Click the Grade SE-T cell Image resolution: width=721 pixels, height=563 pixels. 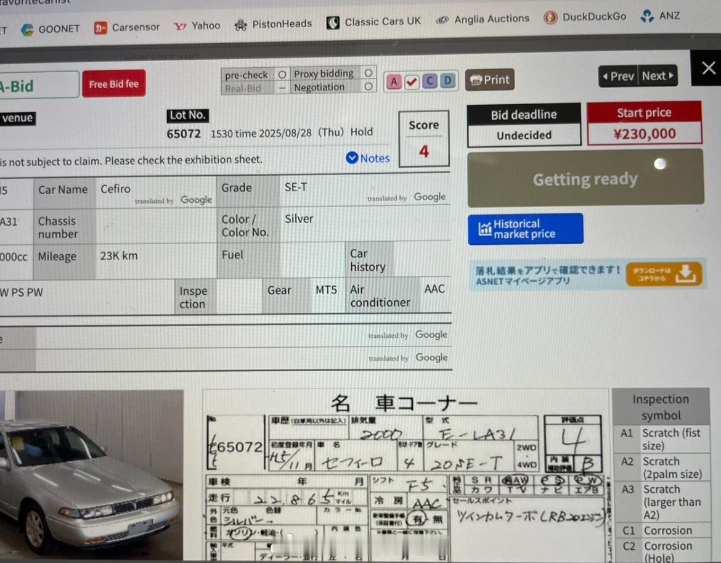tap(365, 189)
